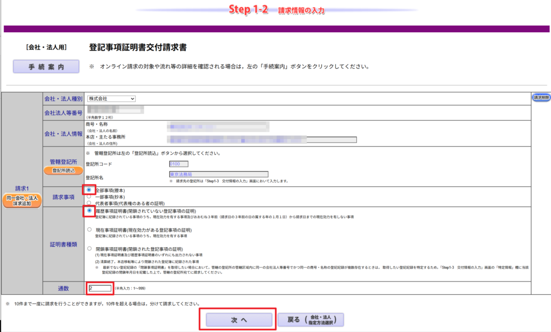Select 代表者事項 radio option

[x=89, y=203]
